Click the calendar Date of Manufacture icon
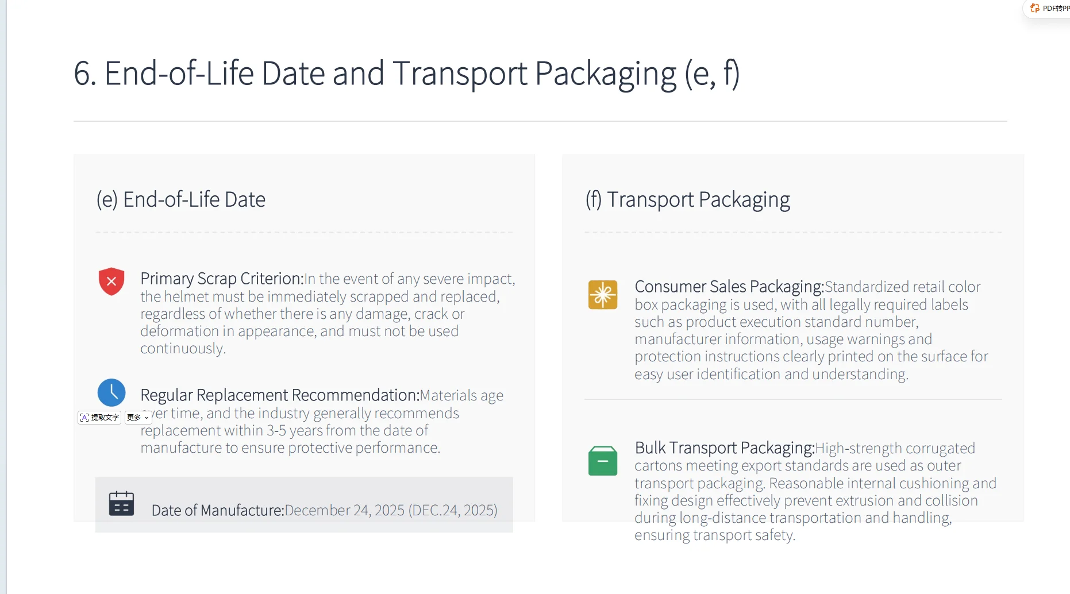Viewport: 1070px width, 594px height. [121, 504]
